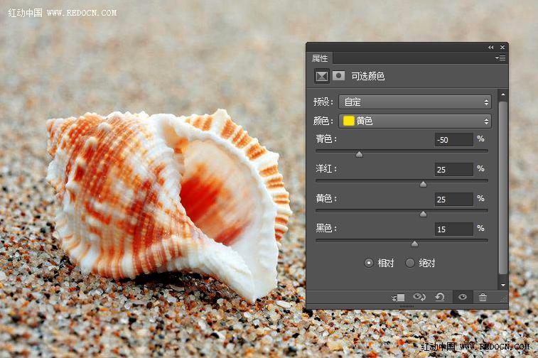
Task: Click the 青色 value field showing -50
Action: tap(453, 140)
